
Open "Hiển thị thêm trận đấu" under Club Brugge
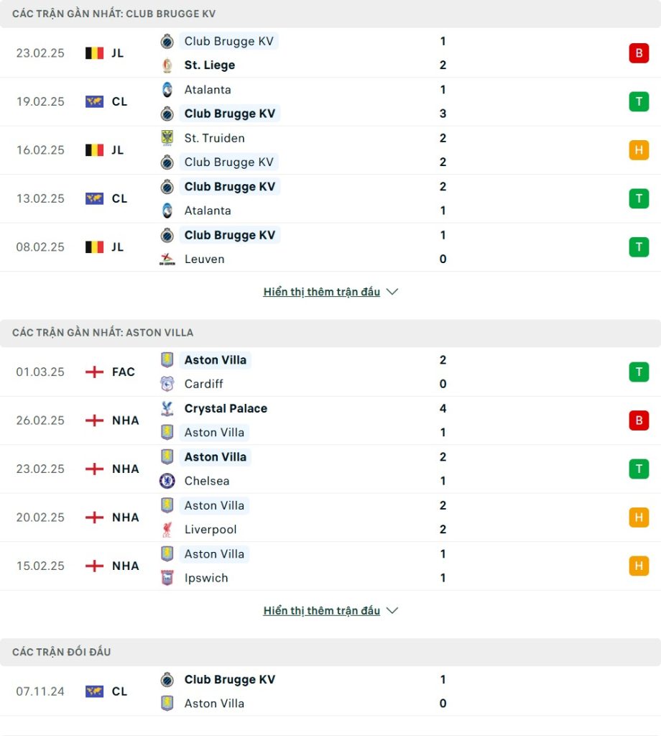(x=321, y=292)
